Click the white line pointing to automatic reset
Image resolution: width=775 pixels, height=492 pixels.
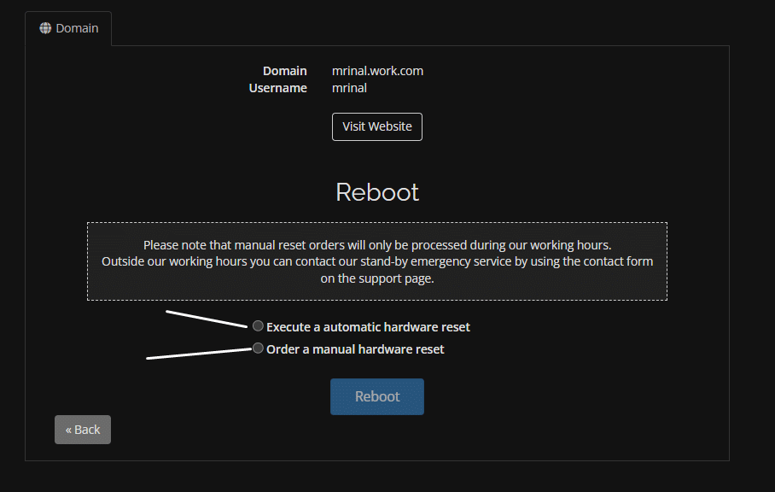pyautogui.click(x=207, y=319)
